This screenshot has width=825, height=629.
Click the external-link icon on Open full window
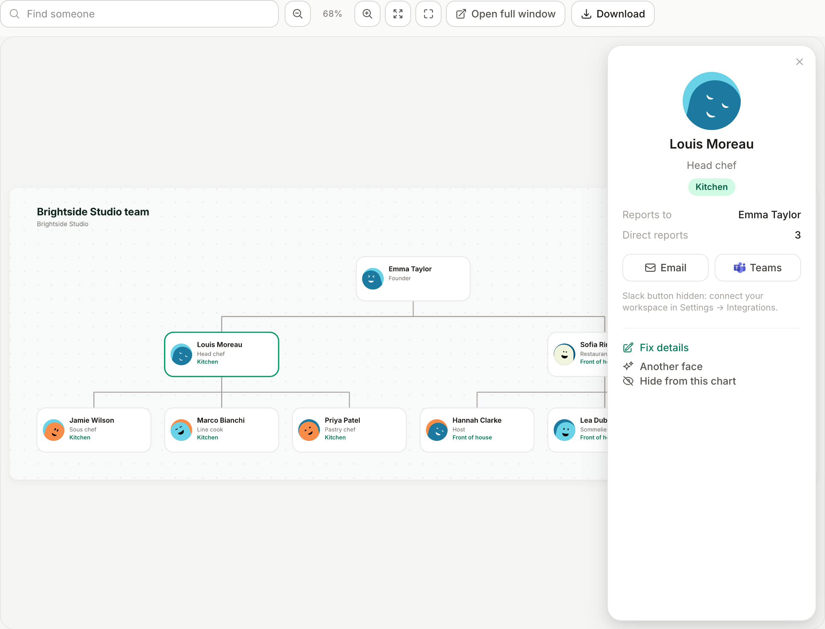(x=461, y=14)
